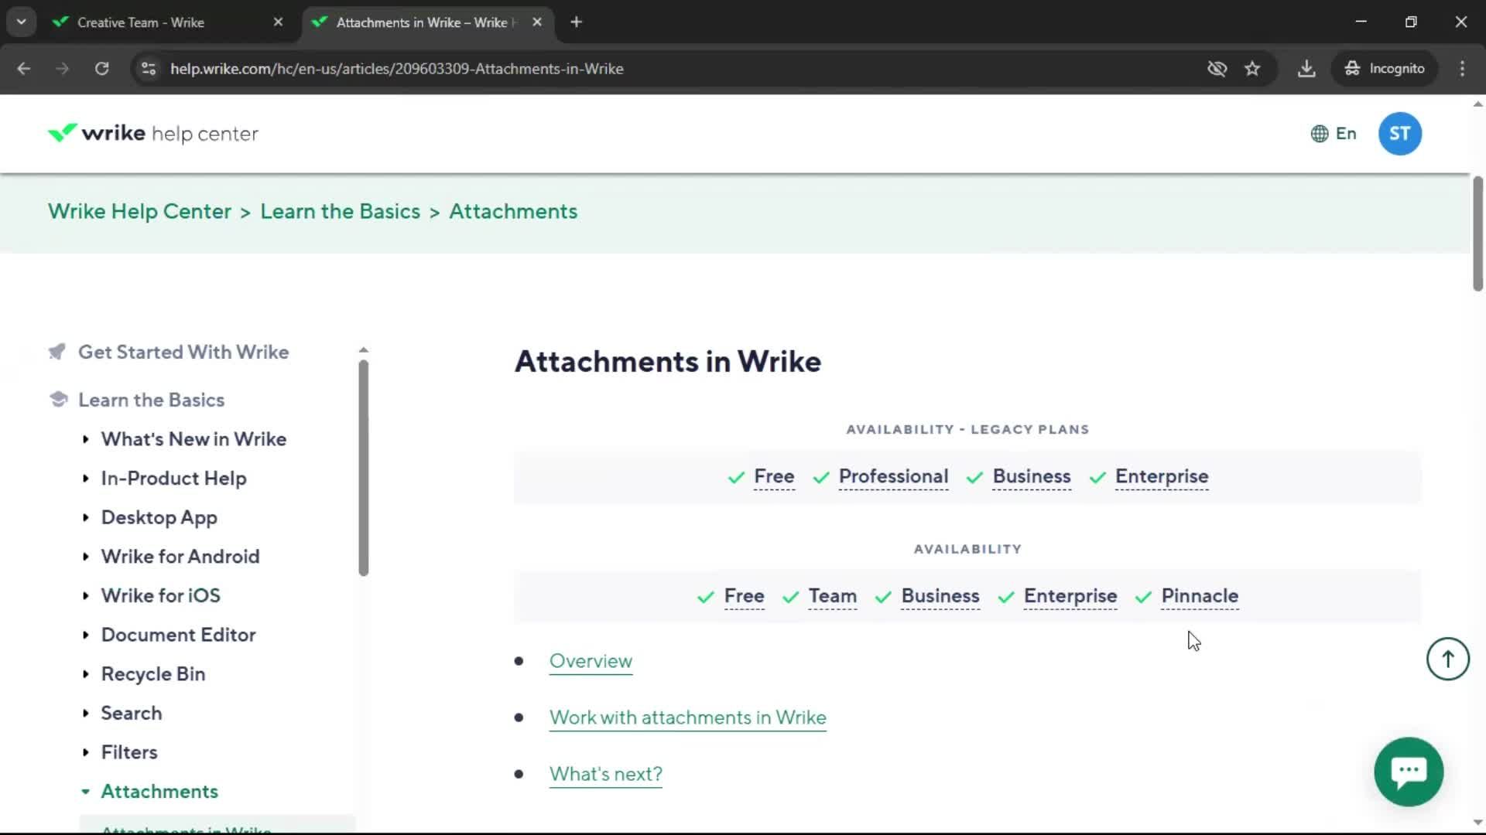Expand the Recycle Bin section
This screenshot has width=1486, height=835.
(86, 674)
